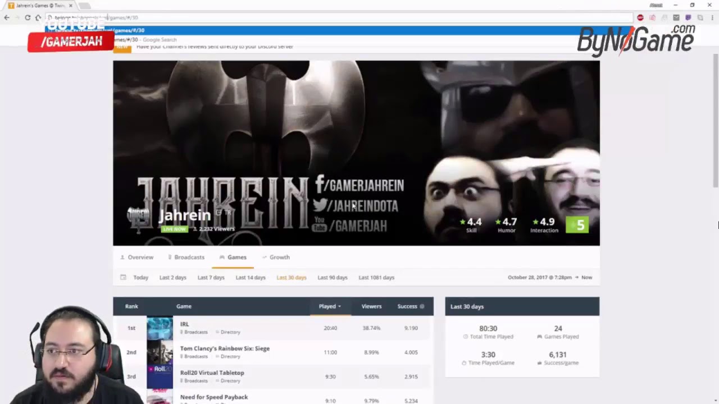Open Directory link under Roll20 Virtual Tabletop
This screenshot has width=719, height=404.
pyautogui.click(x=227, y=380)
